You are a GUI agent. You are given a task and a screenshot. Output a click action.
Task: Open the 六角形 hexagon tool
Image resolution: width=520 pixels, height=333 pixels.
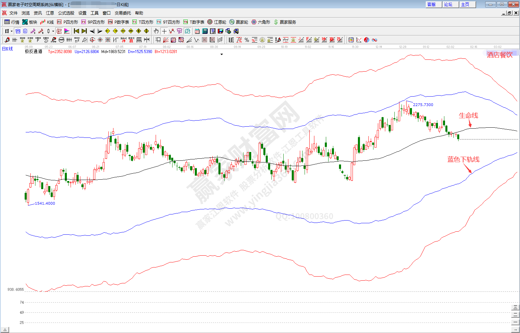261,22
